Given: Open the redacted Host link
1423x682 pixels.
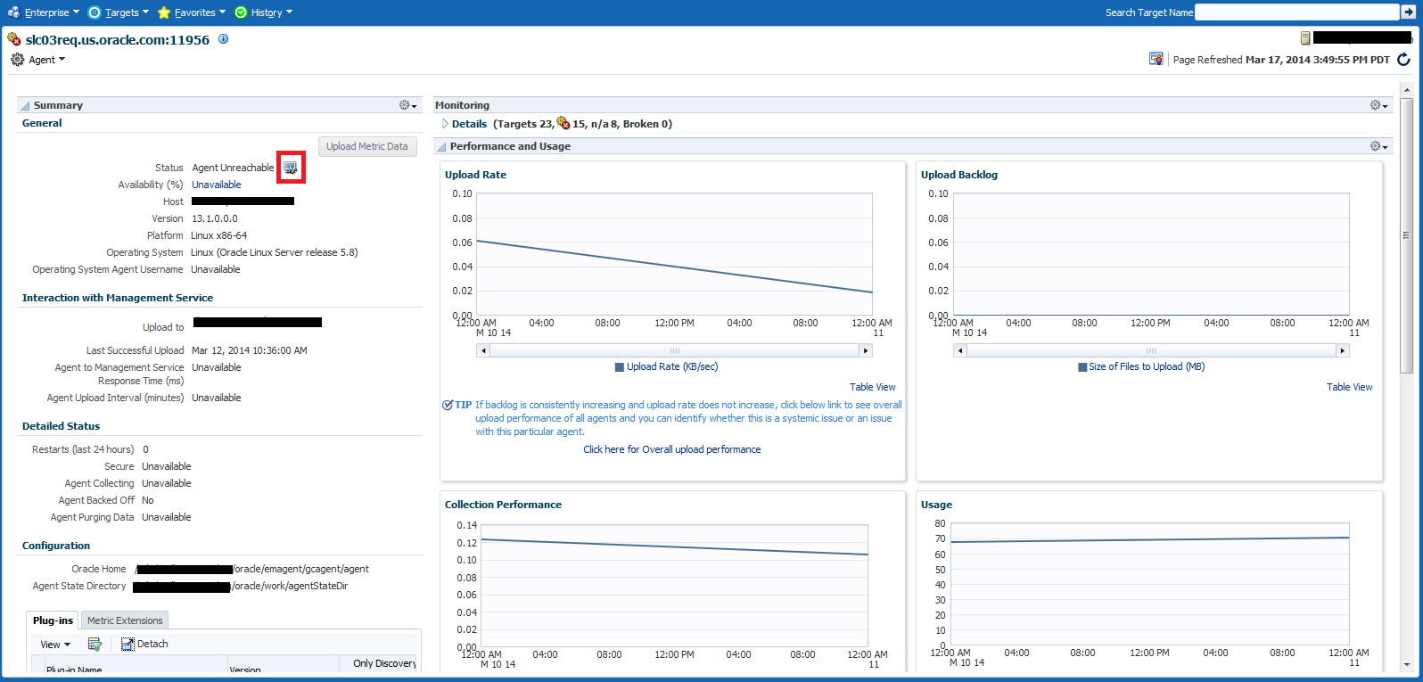Looking at the screenshot, I should pyautogui.click(x=243, y=201).
